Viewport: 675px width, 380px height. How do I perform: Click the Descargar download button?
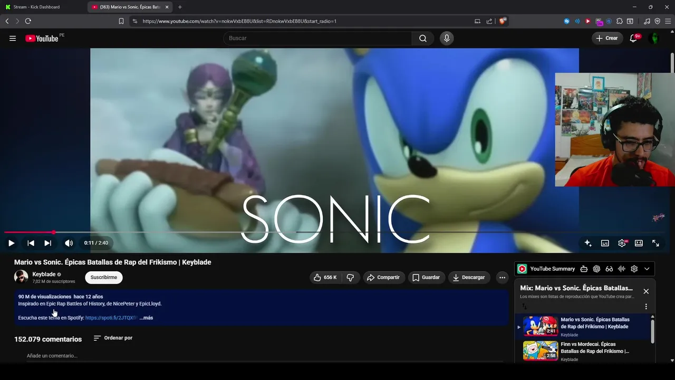(x=469, y=277)
